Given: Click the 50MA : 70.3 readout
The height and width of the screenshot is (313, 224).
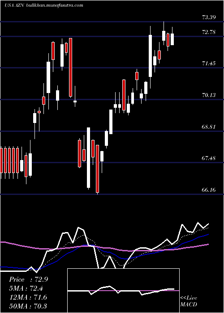Looking at the screenshot, I should click(x=28, y=306).
